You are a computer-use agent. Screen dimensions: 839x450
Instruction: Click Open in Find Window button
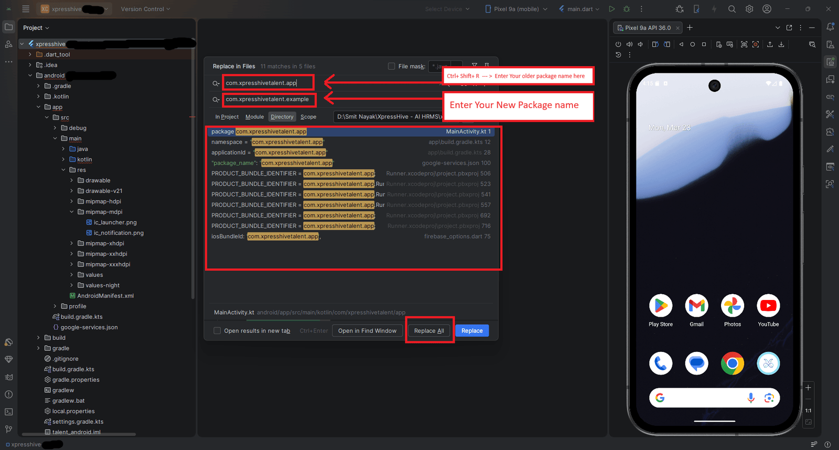coord(367,331)
